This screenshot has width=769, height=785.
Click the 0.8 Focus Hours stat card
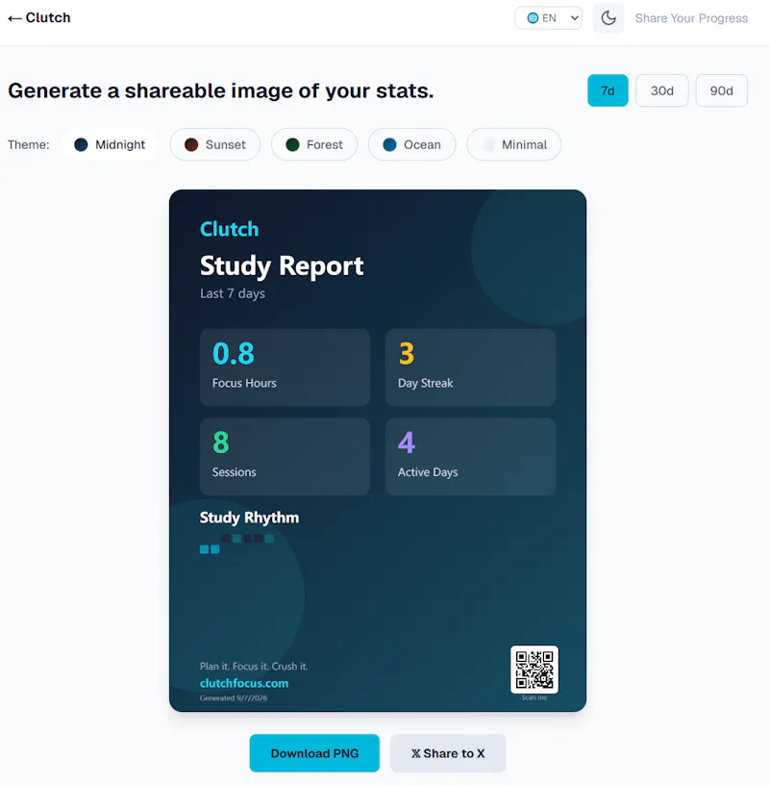[285, 367]
